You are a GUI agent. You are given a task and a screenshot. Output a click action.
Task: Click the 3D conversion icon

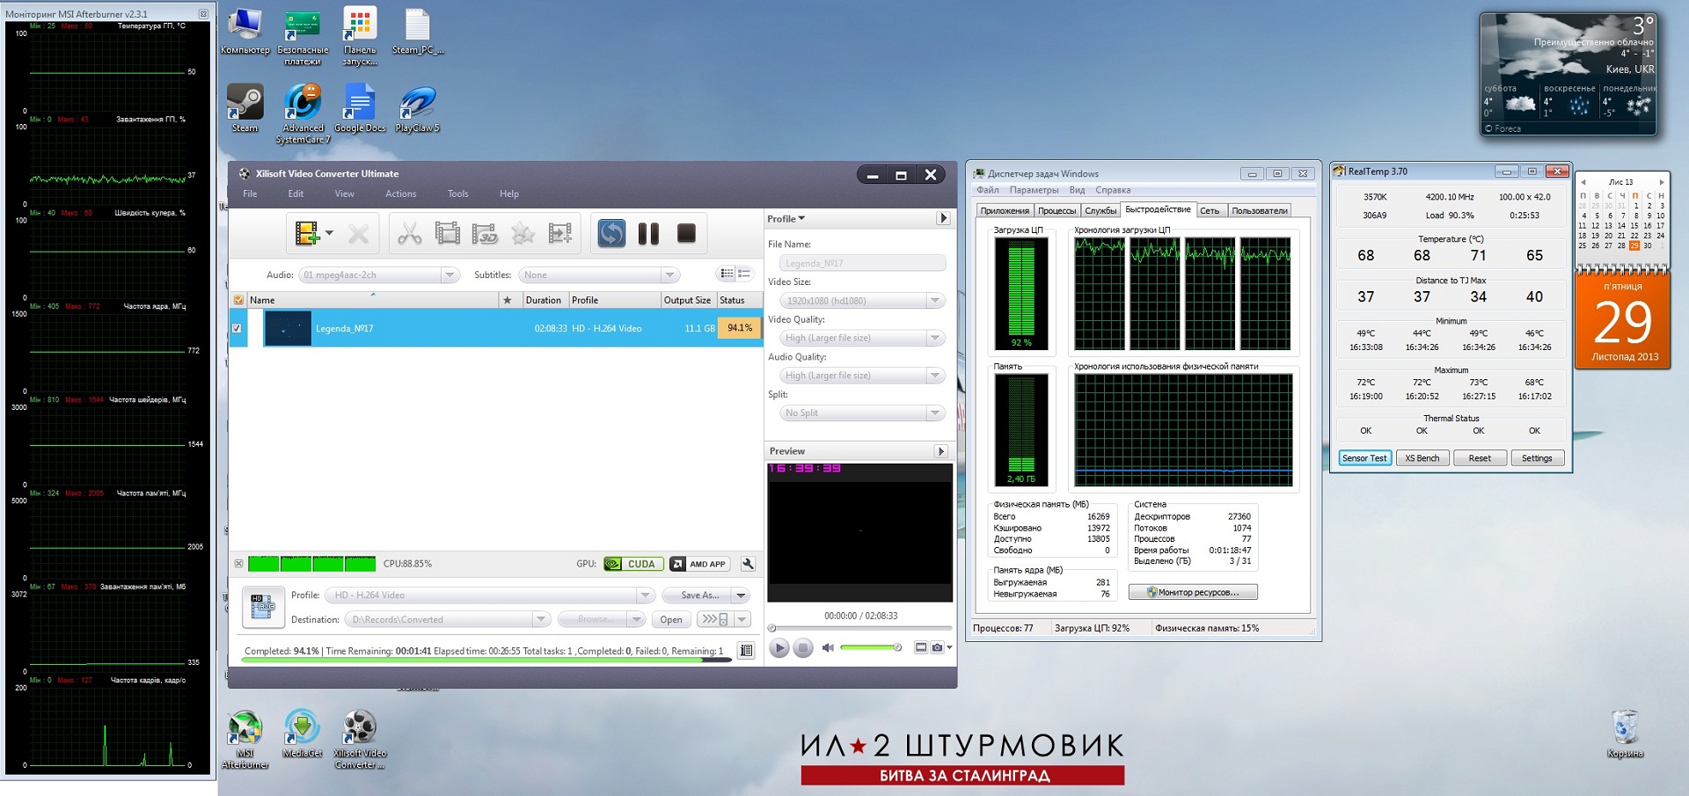485,233
